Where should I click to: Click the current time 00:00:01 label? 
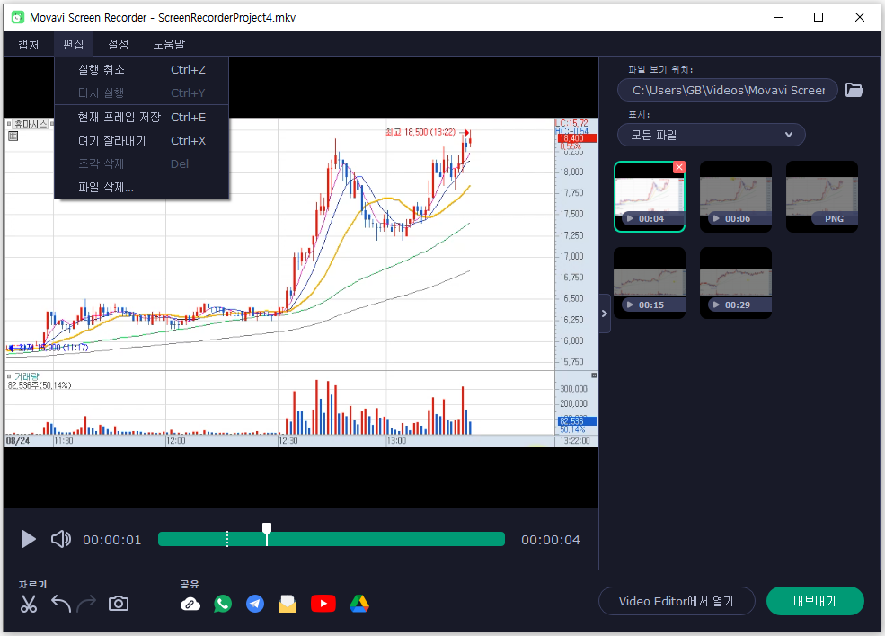(112, 540)
